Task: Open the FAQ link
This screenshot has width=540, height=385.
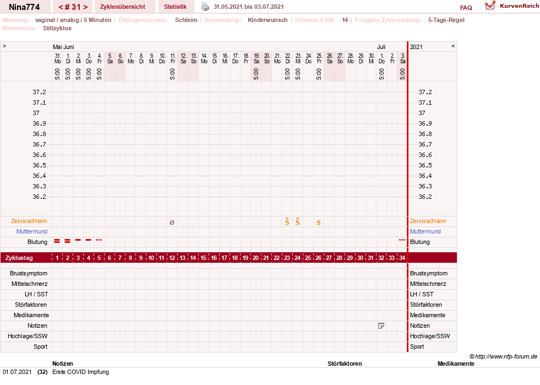Action: click(466, 8)
